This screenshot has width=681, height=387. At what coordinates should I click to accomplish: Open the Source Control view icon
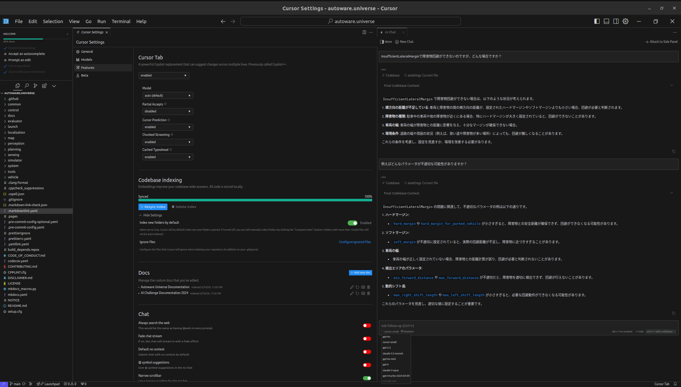[x=36, y=86]
